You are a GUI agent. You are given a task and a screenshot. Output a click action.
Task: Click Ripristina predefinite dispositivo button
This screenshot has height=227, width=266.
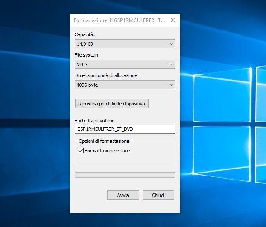coord(112,104)
